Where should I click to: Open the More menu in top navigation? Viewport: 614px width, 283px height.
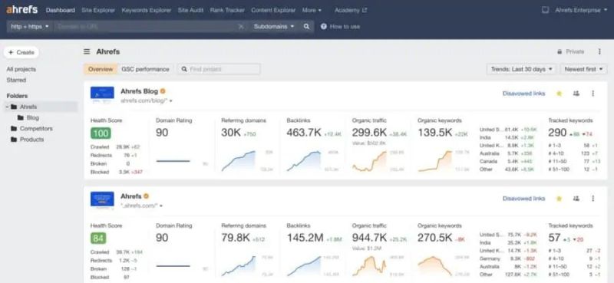pyautogui.click(x=312, y=10)
